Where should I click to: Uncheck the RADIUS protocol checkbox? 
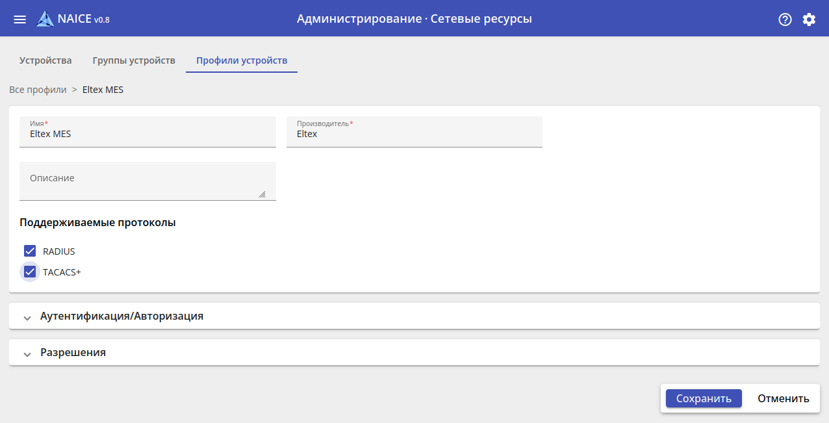[30, 251]
